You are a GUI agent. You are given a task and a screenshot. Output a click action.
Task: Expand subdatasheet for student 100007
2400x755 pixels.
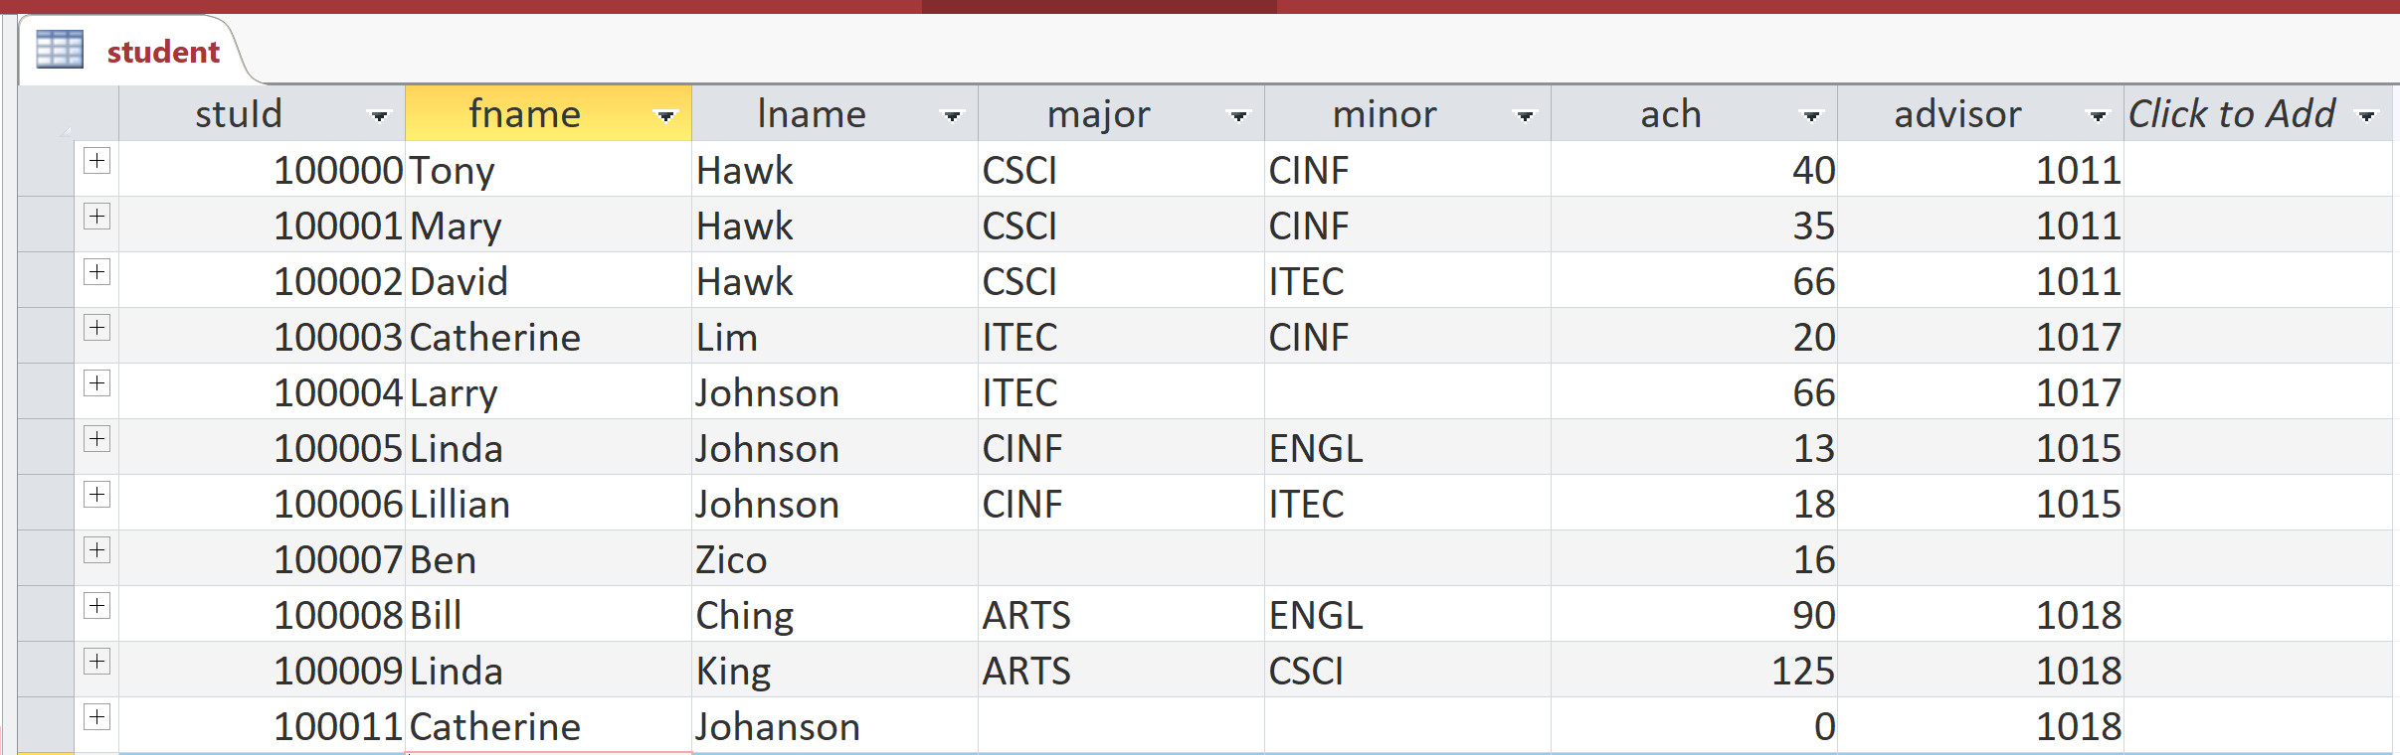96,549
